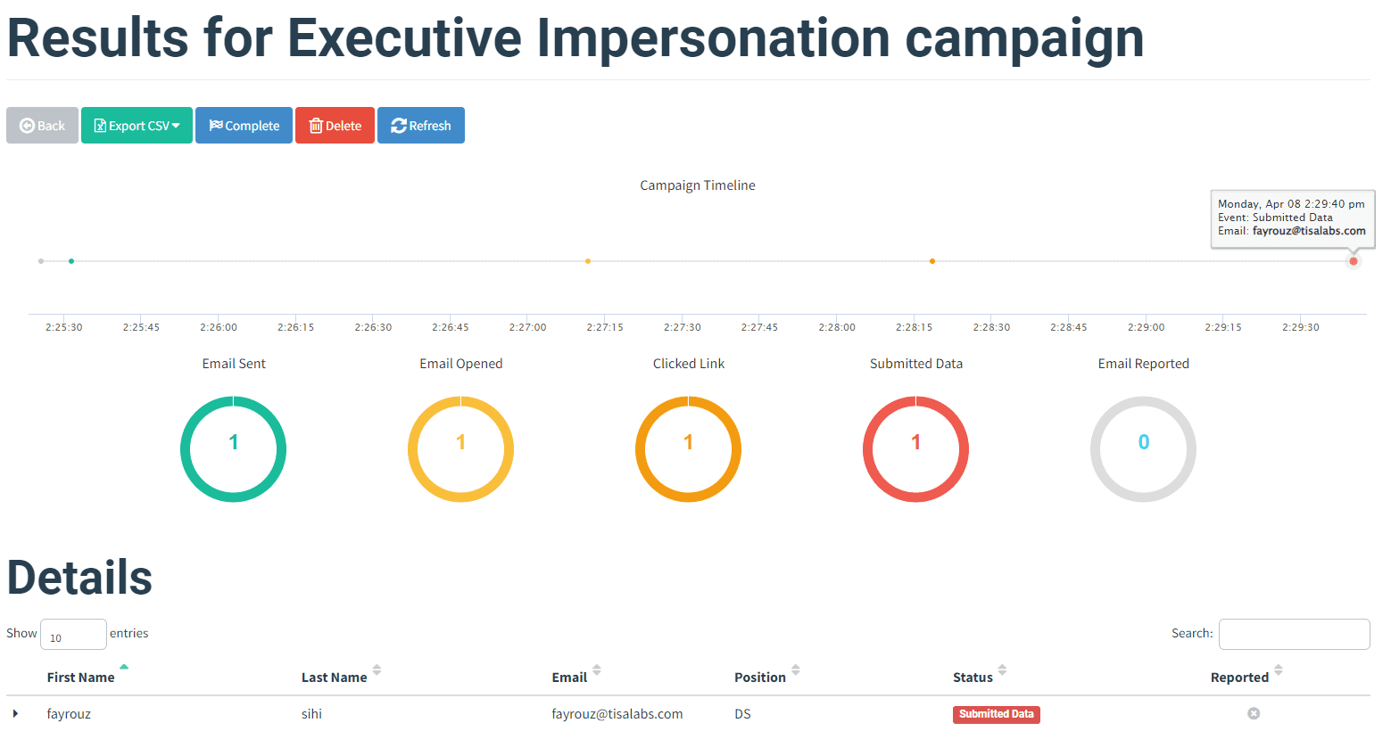Screen dimensions: 1391x731
Task: Click the Excel icon on Export CSV button
Action: pyautogui.click(x=98, y=125)
